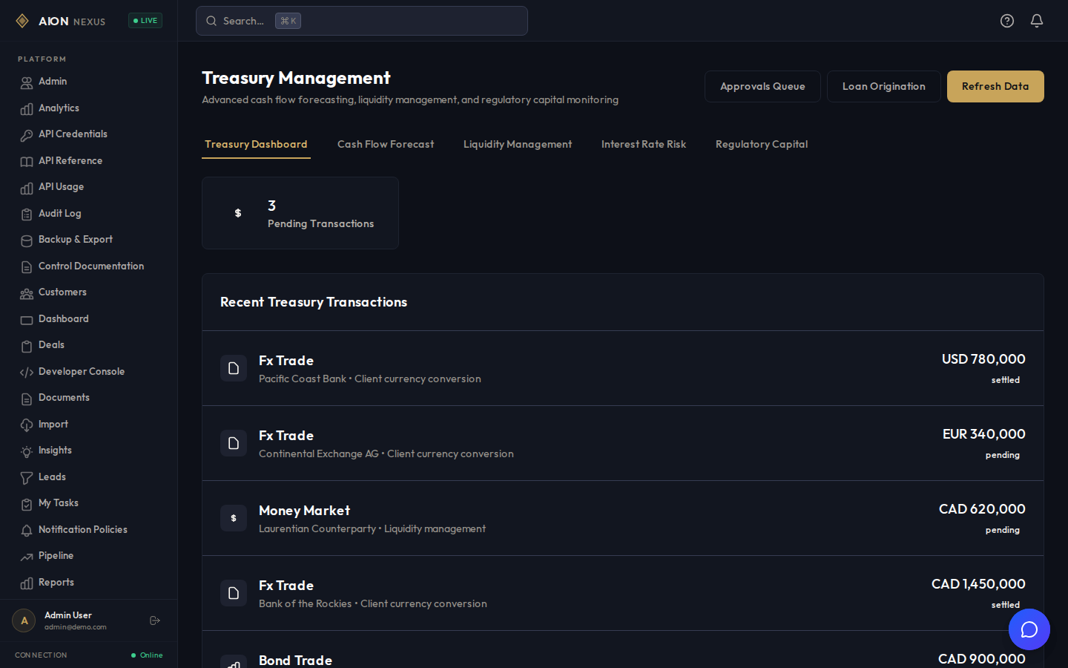
Task: Navigate to Customers in sidebar
Action: (89, 292)
